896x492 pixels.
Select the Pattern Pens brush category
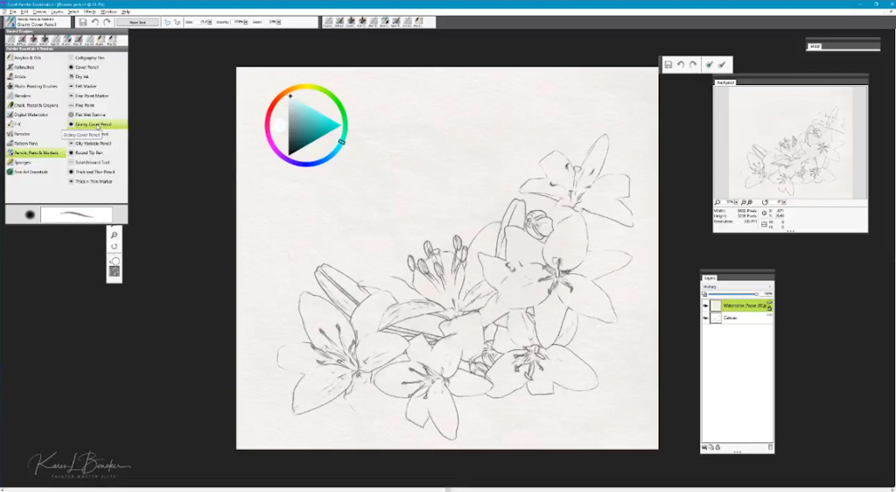35,144
